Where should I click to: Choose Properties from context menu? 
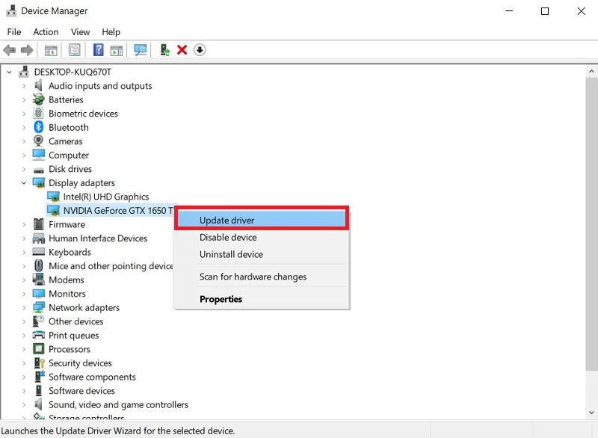(x=262, y=299)
